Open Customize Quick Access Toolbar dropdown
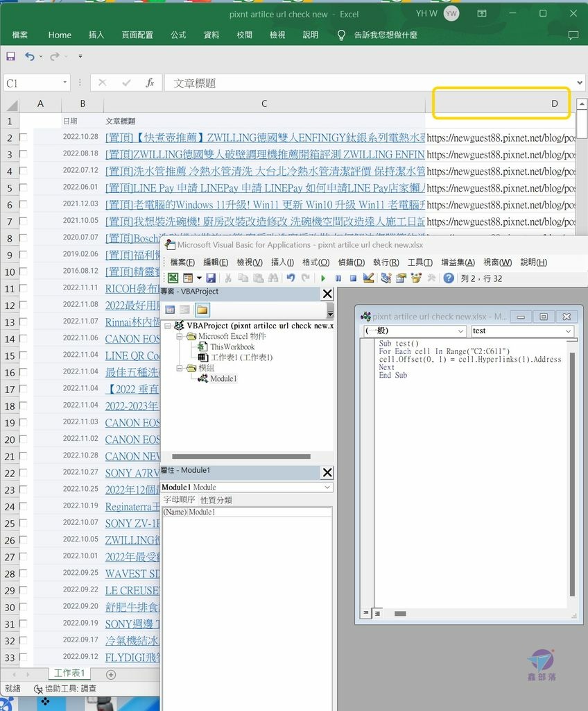Image resolution: width=588 pixels, height=711 pixels. [80, 56]
